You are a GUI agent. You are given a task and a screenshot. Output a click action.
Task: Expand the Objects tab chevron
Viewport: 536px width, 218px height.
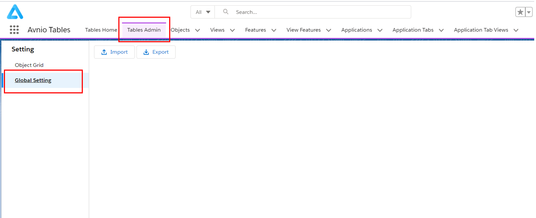point(198,30)
